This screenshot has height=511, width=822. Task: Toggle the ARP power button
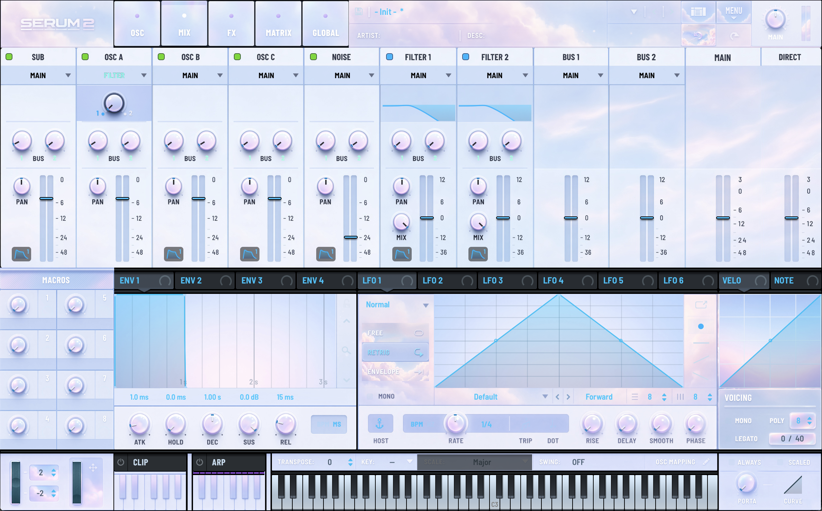tap(200, 462)
